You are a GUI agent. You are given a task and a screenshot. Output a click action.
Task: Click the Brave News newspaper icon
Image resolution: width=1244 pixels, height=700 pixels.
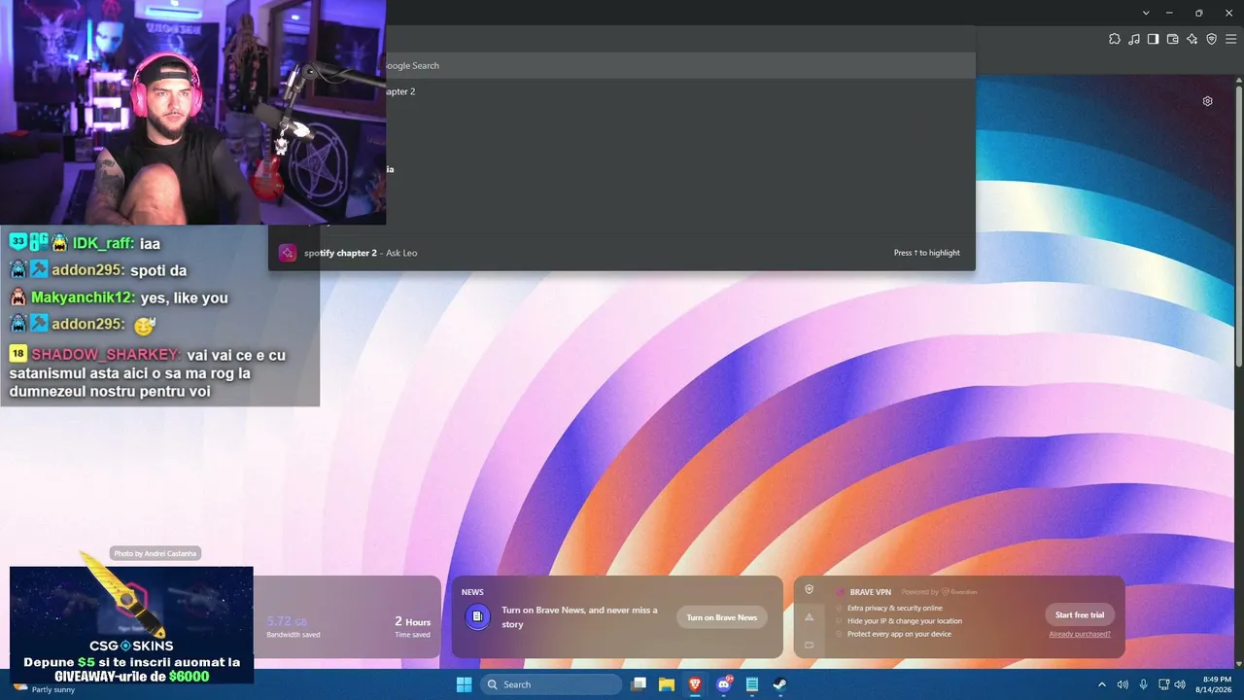[x=477, y=616]
